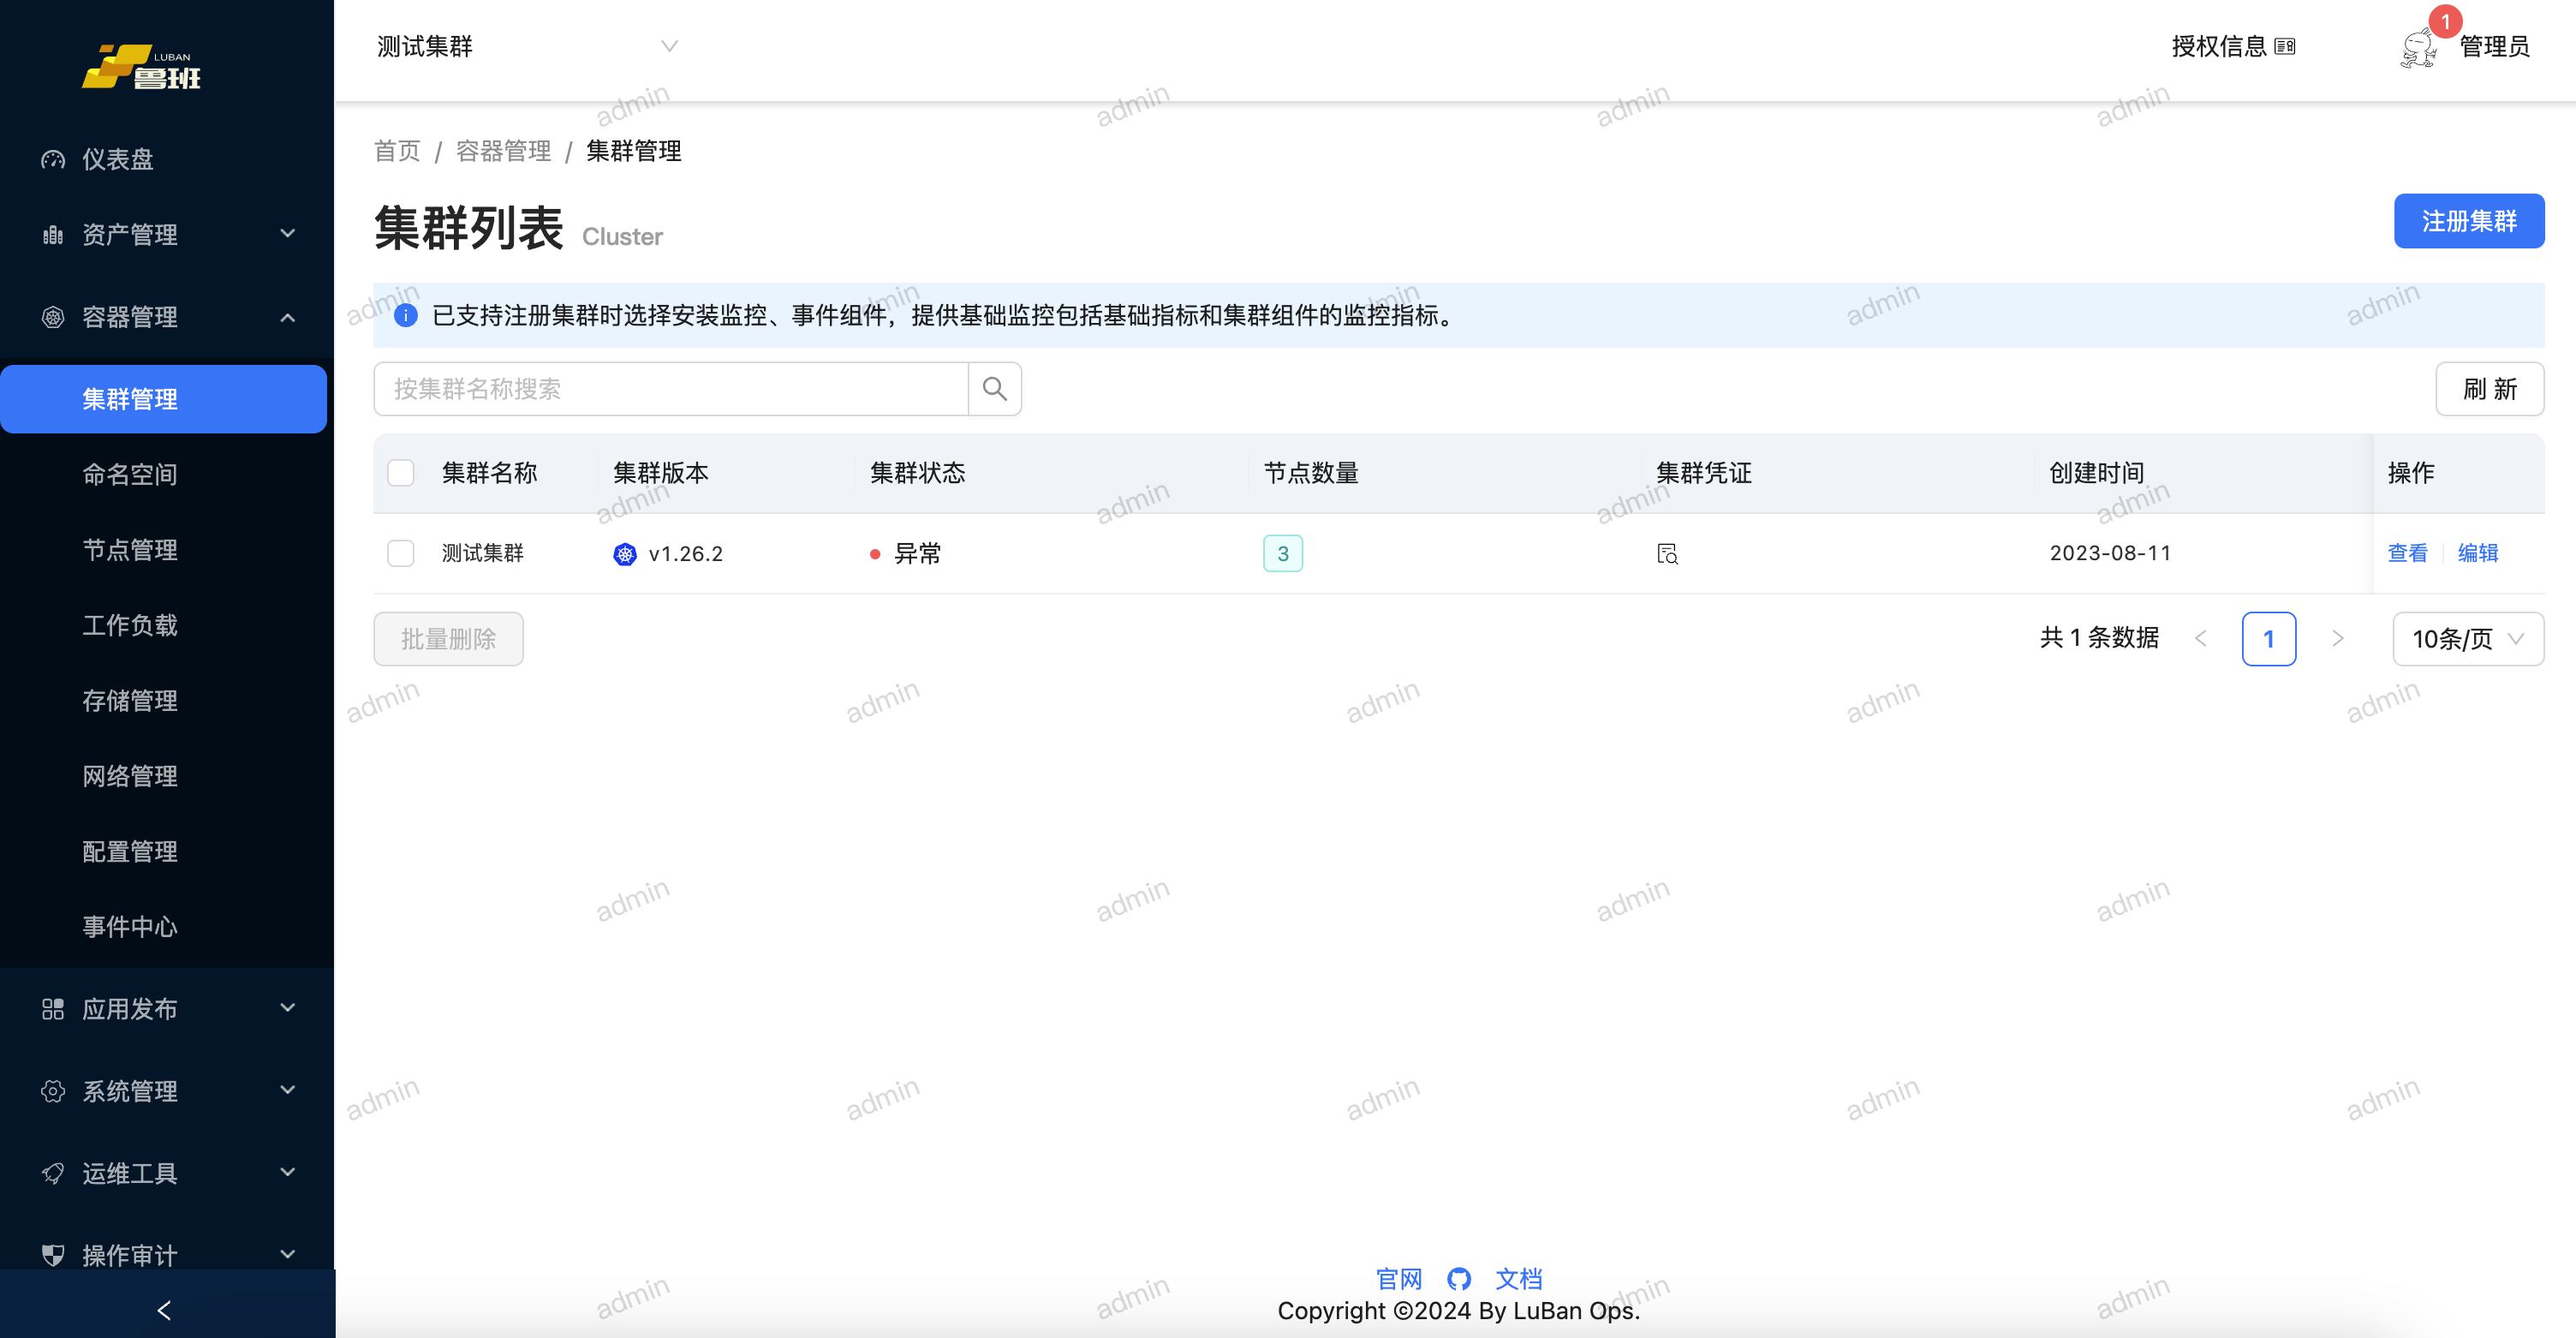The height and width of the screenshot is (1338, 2576).
Task: Focus the cluster name search field
Action: [670, 388]
